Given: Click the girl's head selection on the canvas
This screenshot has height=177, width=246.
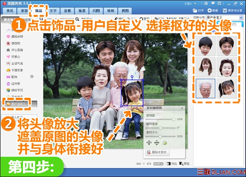Looking at the screenshot, I should 132,93.
